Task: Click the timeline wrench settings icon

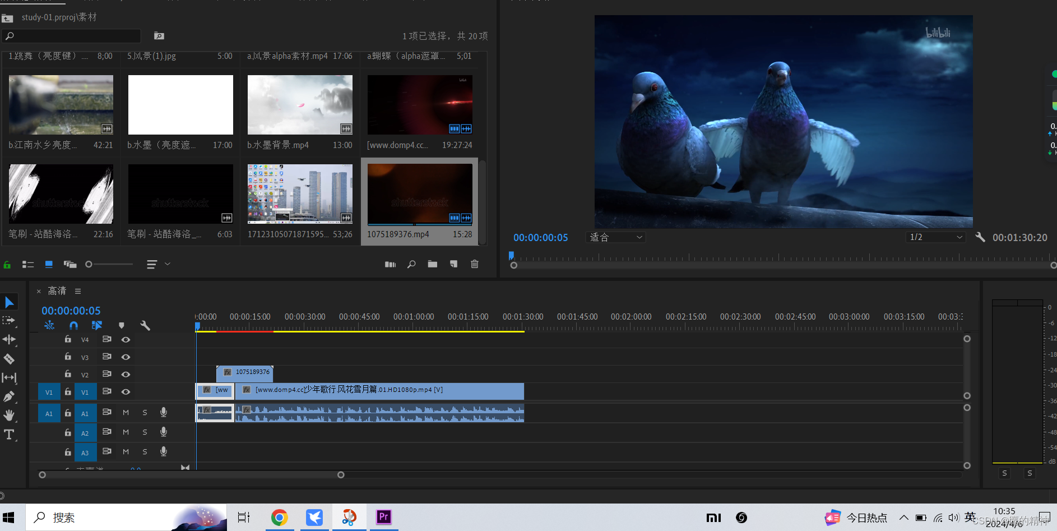Action: coord(145,325)
